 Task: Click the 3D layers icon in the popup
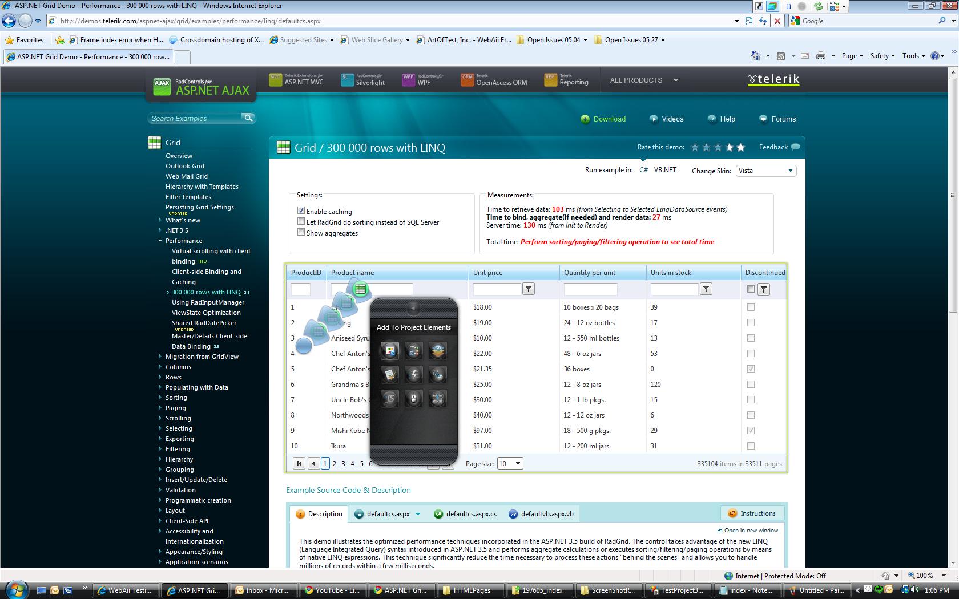click(x=438, y=350)
